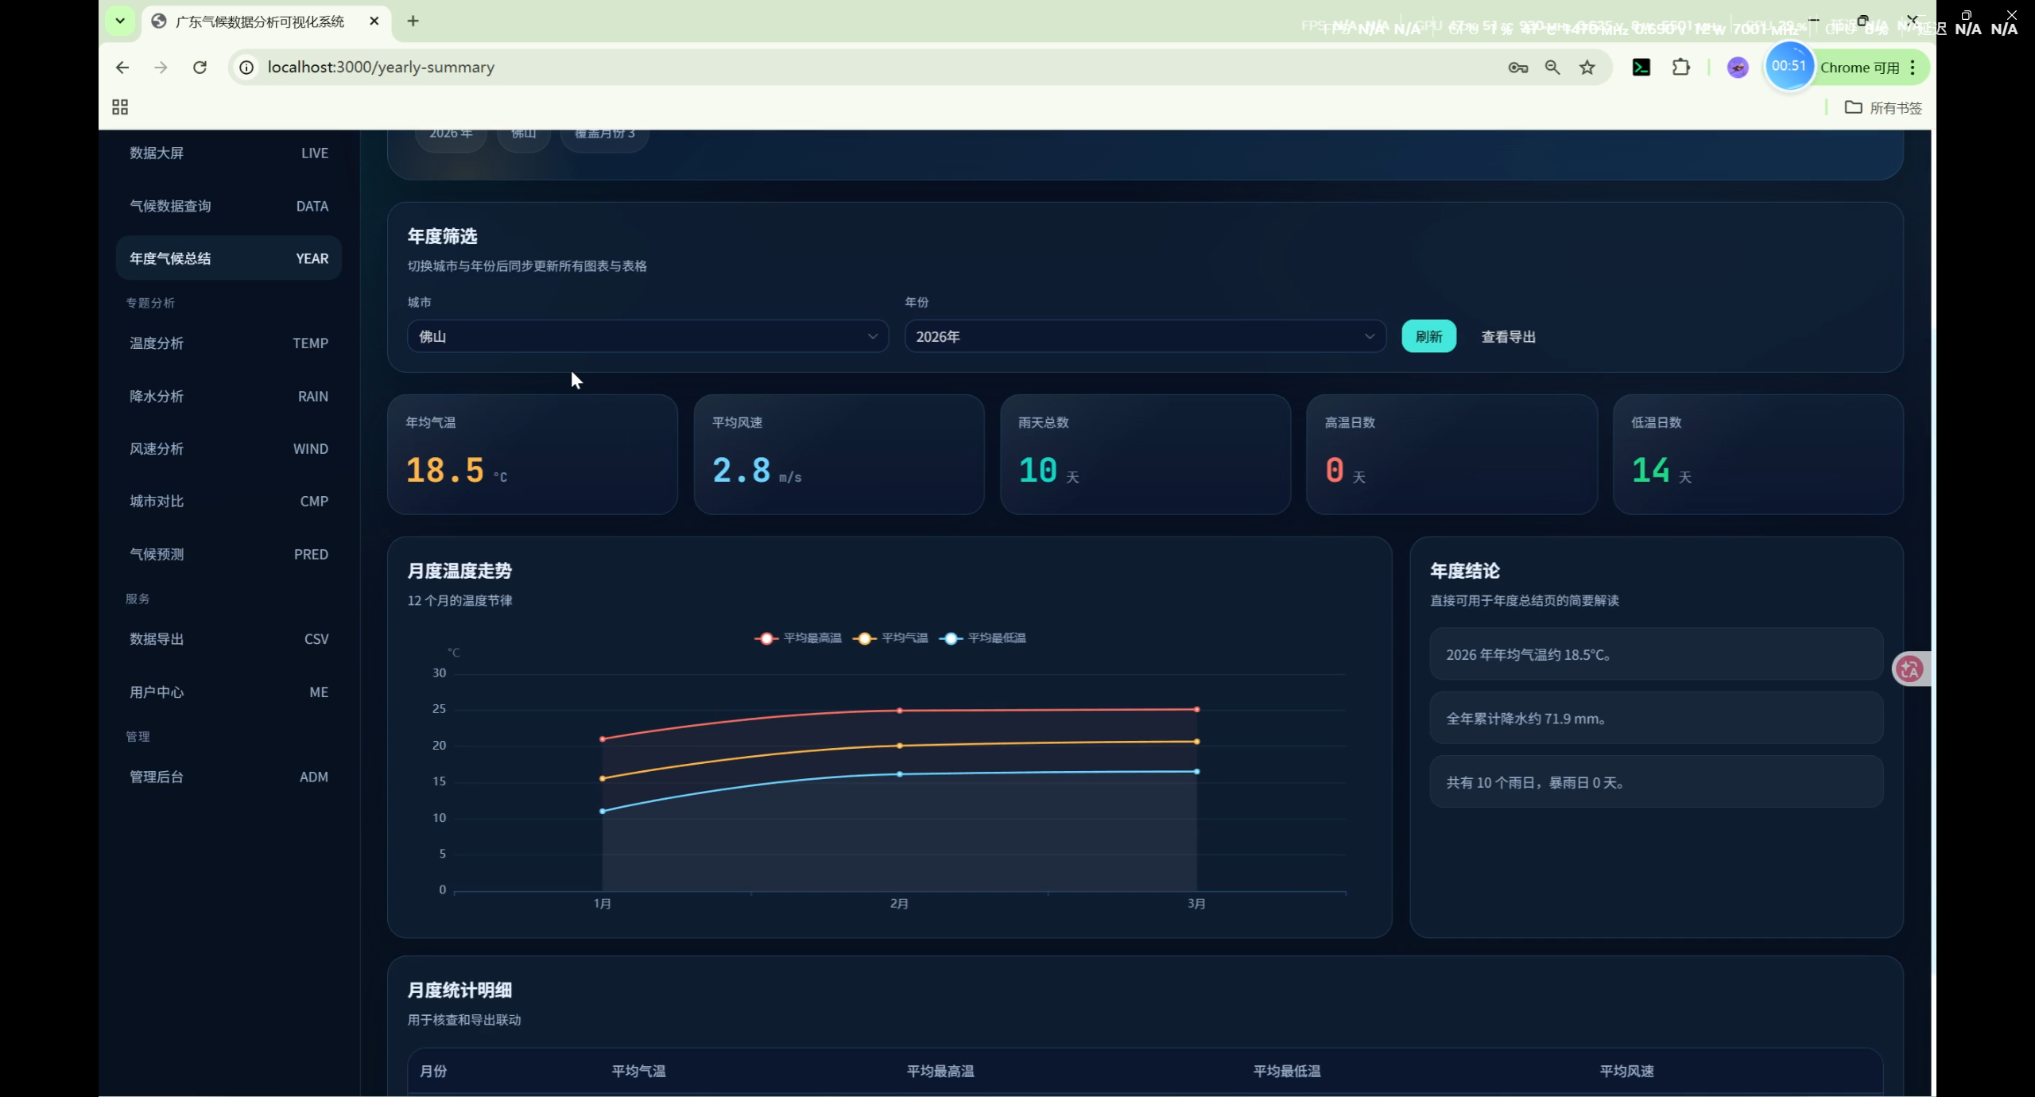The image size is (2035, 1097).
Task: Open the password key icon
Action: (x=1518, y=68)
